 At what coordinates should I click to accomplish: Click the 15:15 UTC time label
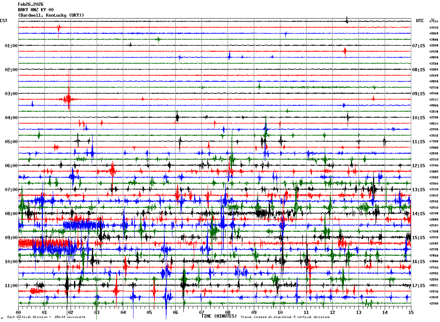click(419, 238)
